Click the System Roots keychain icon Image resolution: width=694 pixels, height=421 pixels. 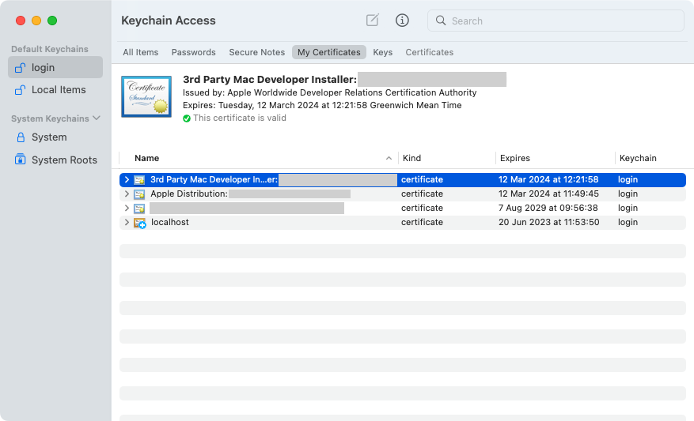click(21, 160)
